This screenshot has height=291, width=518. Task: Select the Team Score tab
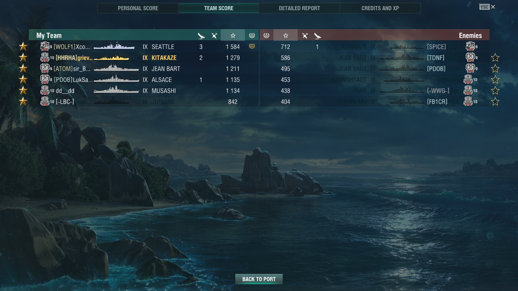219,8
